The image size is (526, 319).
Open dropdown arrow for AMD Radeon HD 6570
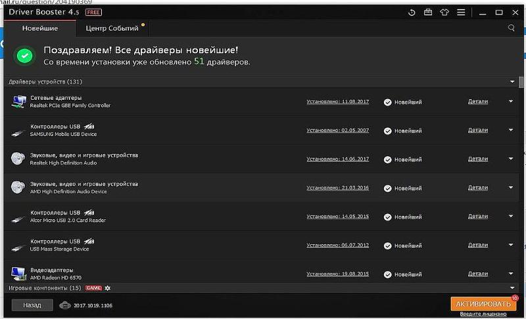click(511, 274)
